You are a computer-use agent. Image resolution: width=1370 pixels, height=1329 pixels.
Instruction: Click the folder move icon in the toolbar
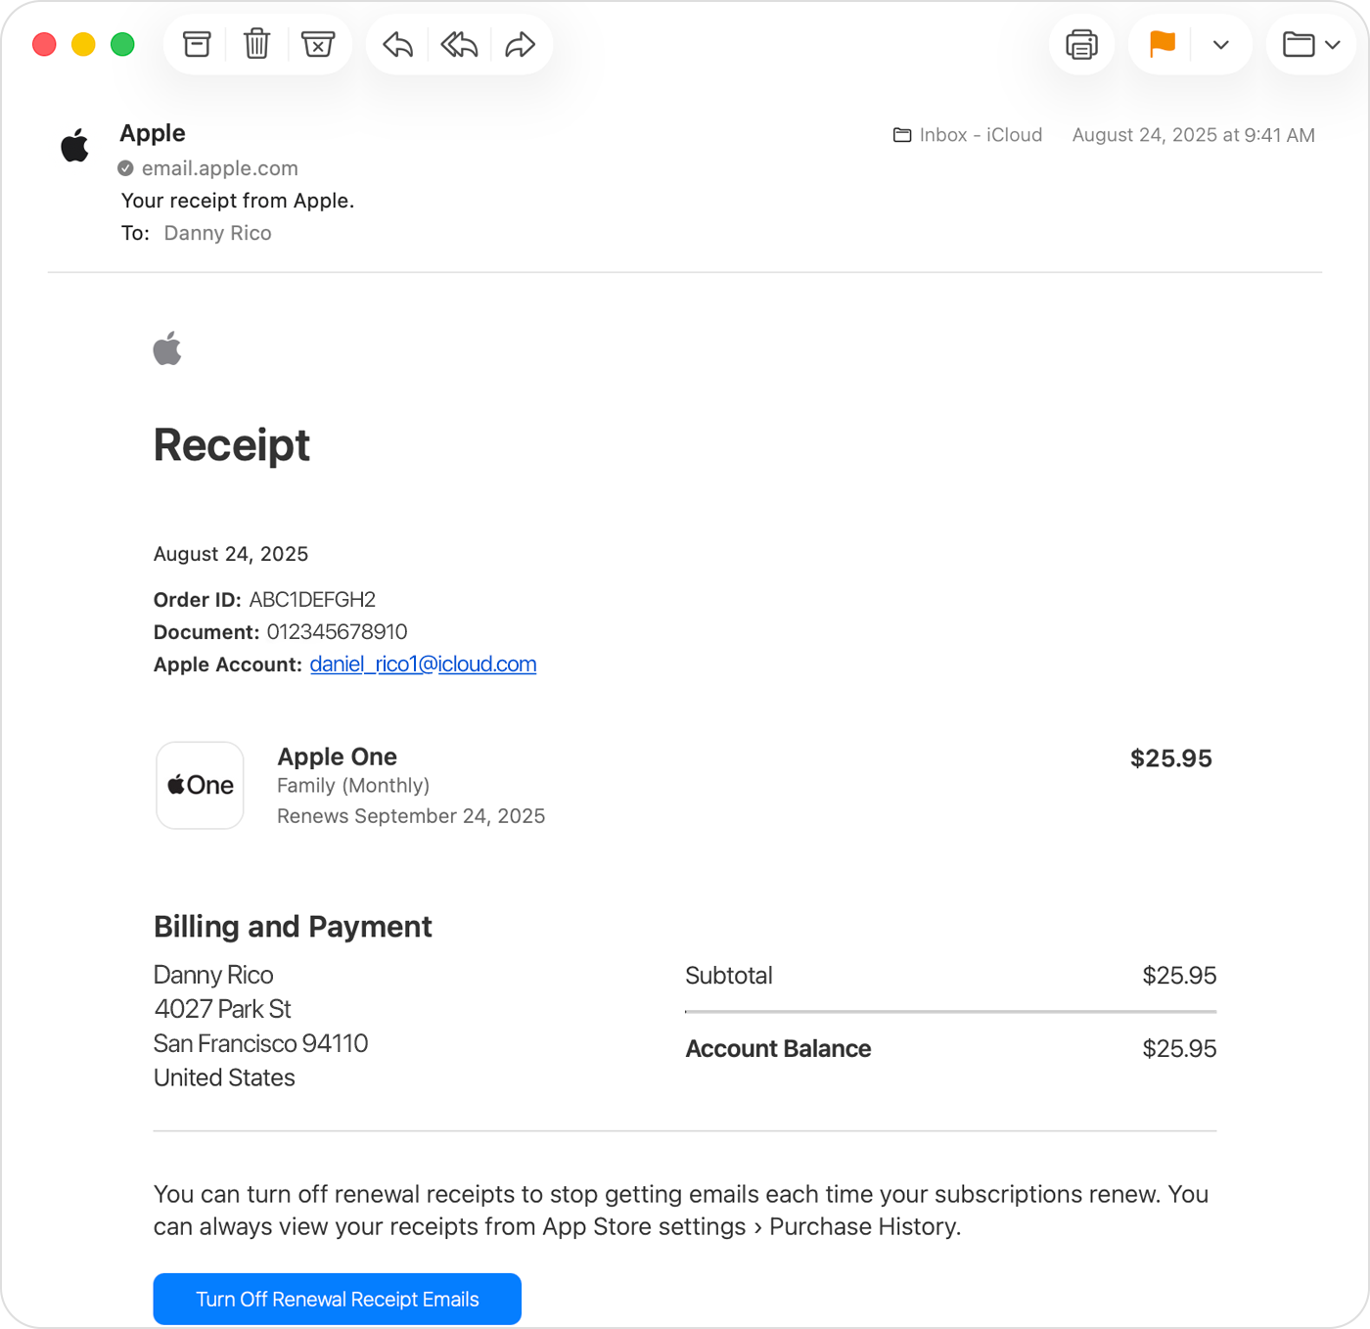1301,44
